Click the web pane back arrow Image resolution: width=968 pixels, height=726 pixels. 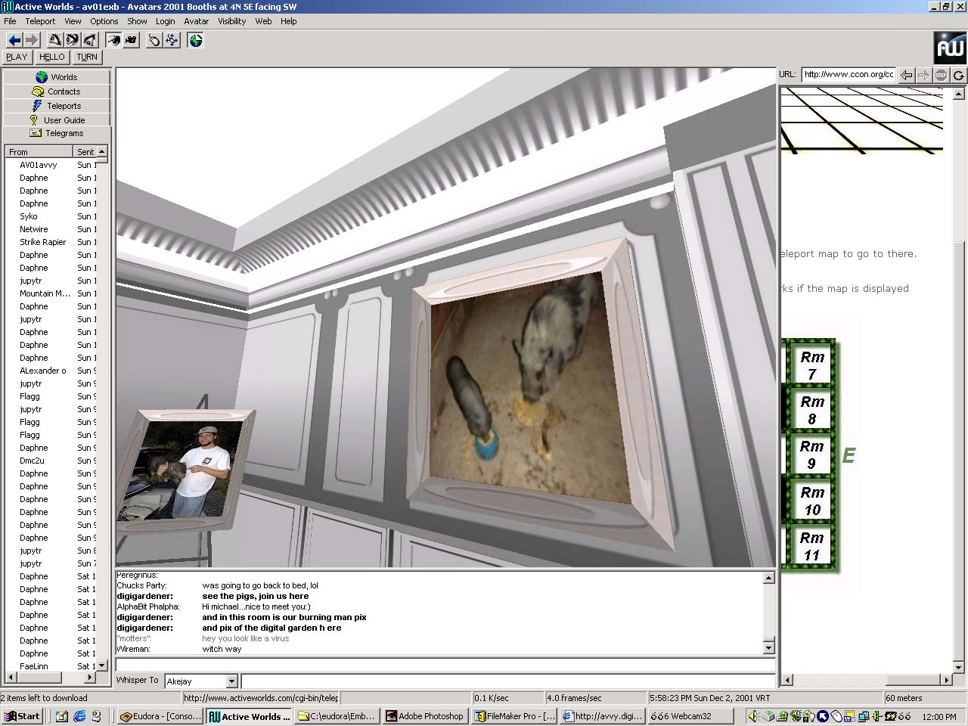pos(906,75)
